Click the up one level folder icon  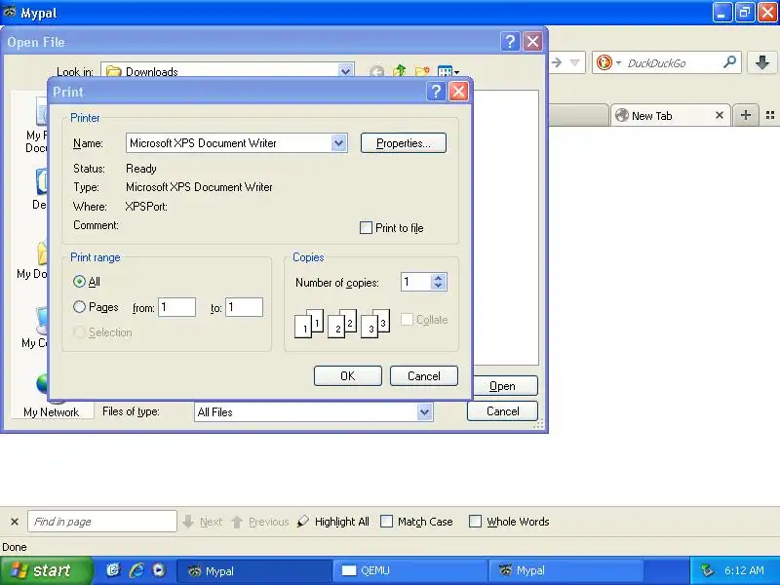pyautogui.click(x=400, y=71)
